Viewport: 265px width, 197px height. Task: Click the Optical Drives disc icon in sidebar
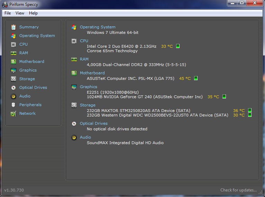click(x=13, y=87)
